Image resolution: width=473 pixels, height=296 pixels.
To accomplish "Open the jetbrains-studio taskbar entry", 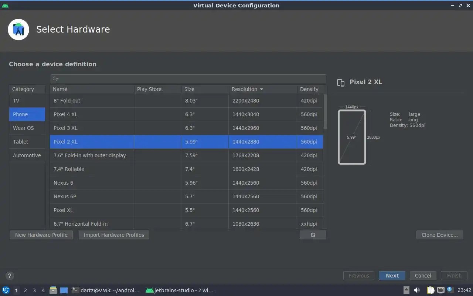I will (180, 290).
